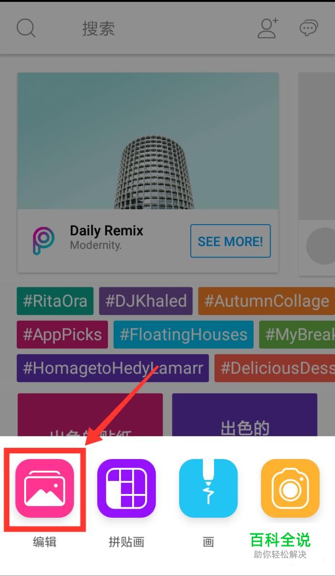This screenshot has width=335, height=576.
Task: Click the Daily Remix title text
Action: pyautogui.click(x=107, y=230)
